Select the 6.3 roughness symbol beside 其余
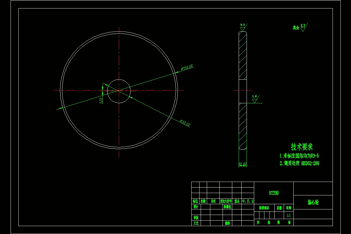The width and height of the screenshot is (351, 234). tap(304, 27)
